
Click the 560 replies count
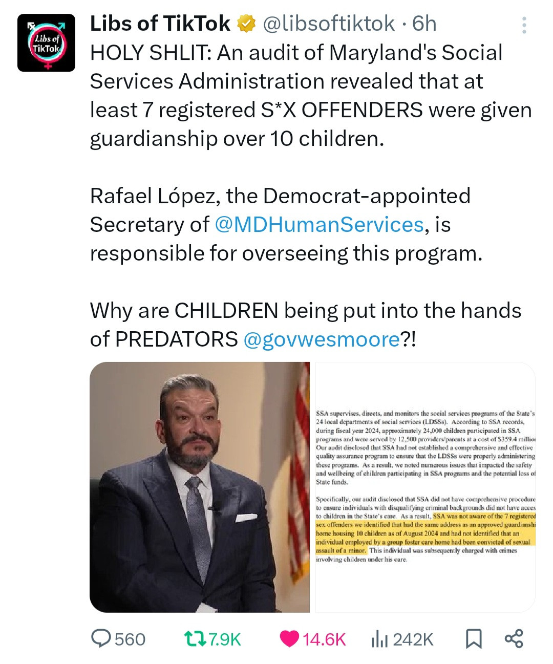coord(130,639)
